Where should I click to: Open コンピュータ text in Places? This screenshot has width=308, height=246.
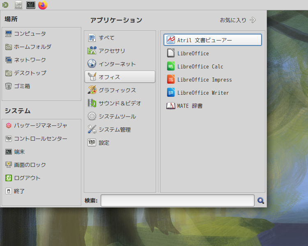(30, 34)
